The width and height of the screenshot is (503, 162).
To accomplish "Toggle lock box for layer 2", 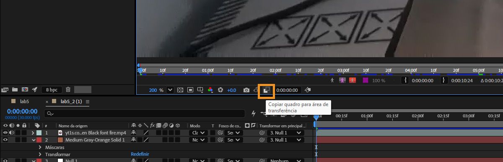I will click(x=24, y=140).
